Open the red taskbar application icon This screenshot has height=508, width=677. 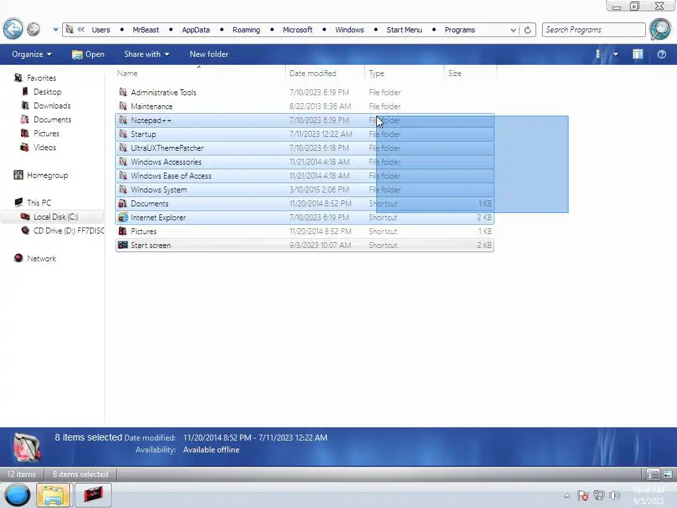coord(93,495)
